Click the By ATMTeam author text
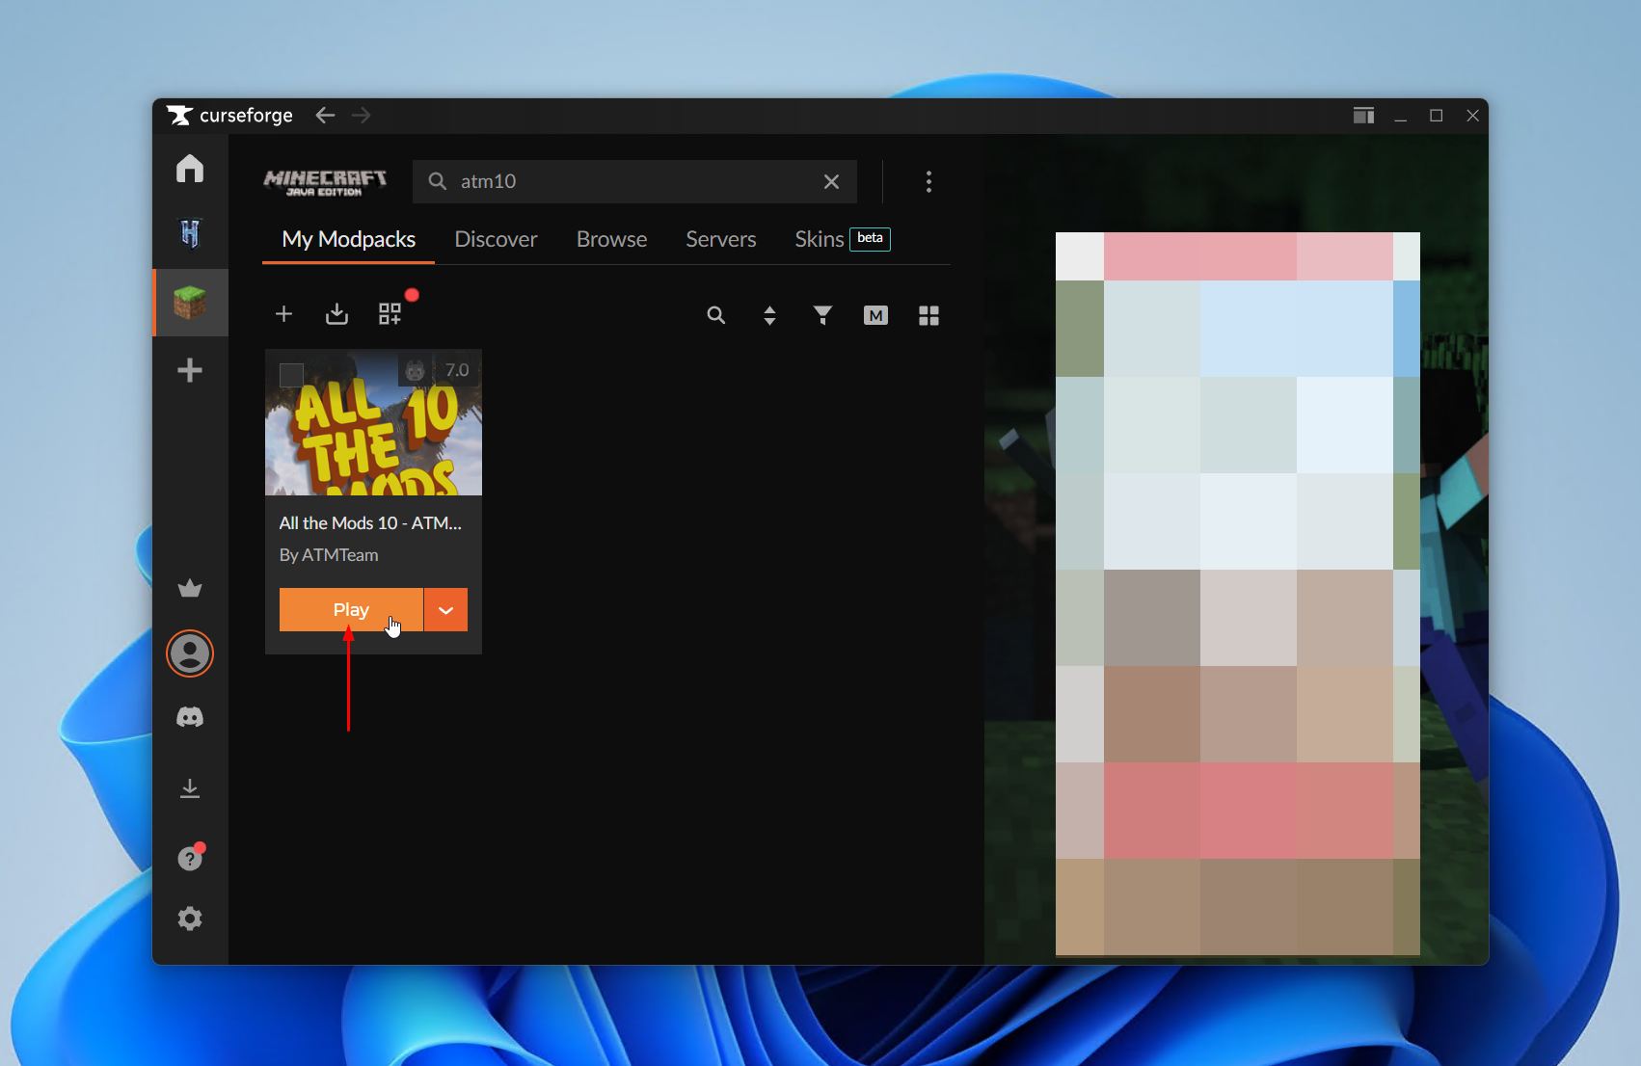This screenshot has width=1641, height=1066. click(x=329, y=555)
